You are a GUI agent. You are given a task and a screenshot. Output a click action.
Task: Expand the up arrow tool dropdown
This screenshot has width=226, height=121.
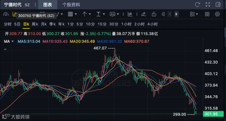tap(90, 14)
